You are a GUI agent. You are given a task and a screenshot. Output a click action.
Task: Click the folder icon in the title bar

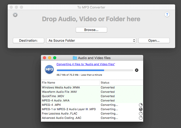pos(75,58)
